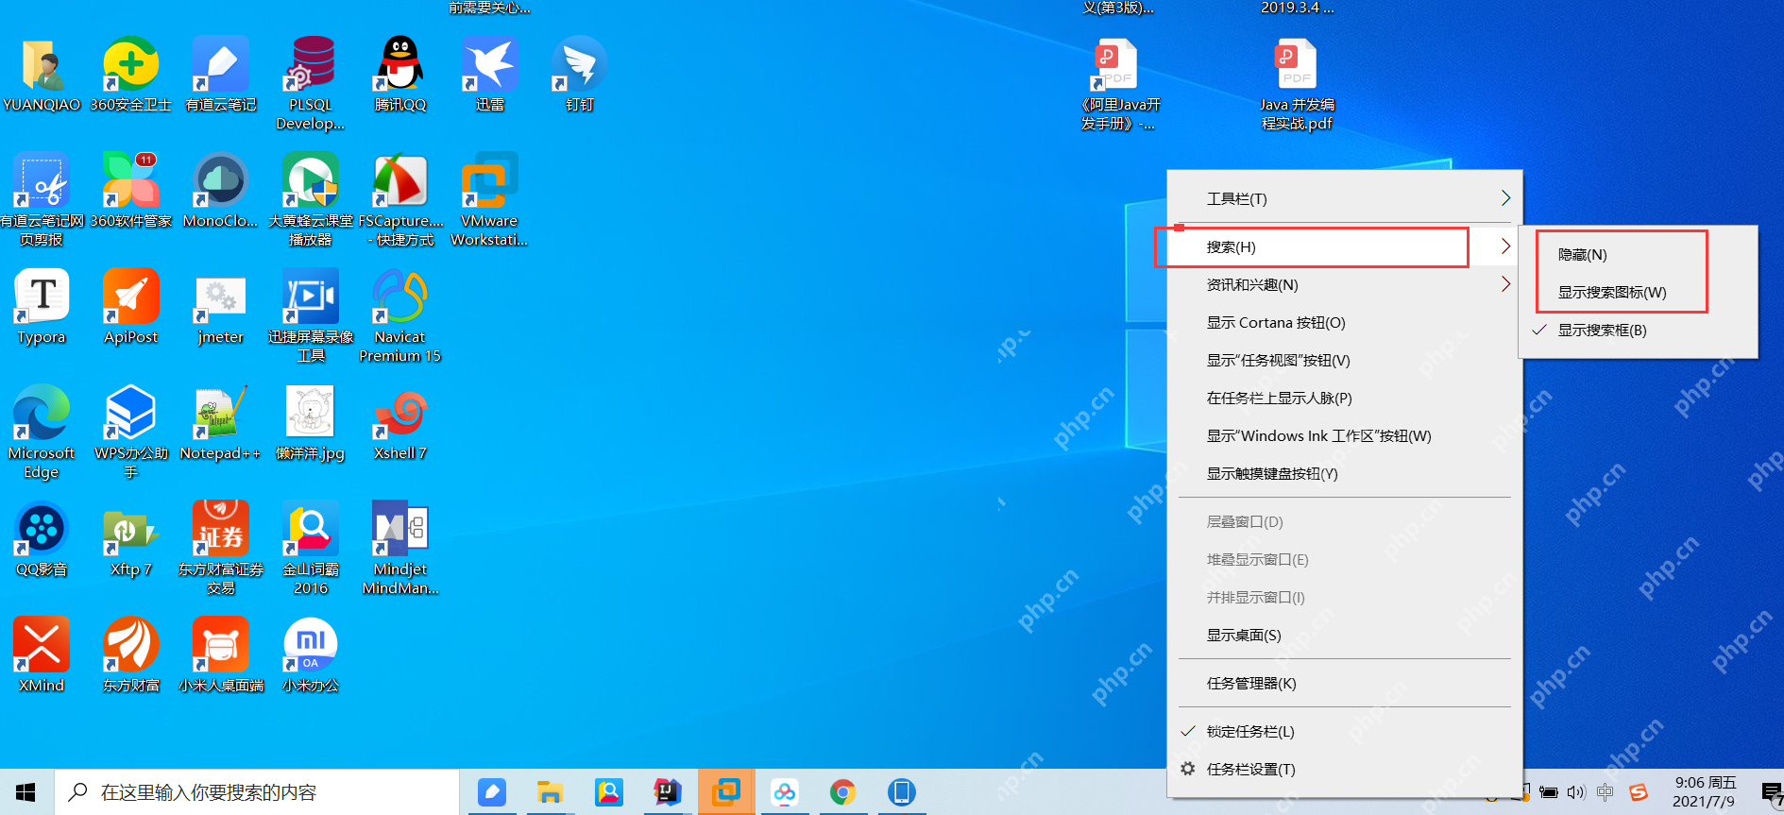Launch 360安全卫士 from the desktop
The height and width of the screenshot is (815, 1784).
coord(131,64)
